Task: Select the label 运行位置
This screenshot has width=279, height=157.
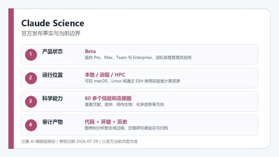Action: click(52, 75)
